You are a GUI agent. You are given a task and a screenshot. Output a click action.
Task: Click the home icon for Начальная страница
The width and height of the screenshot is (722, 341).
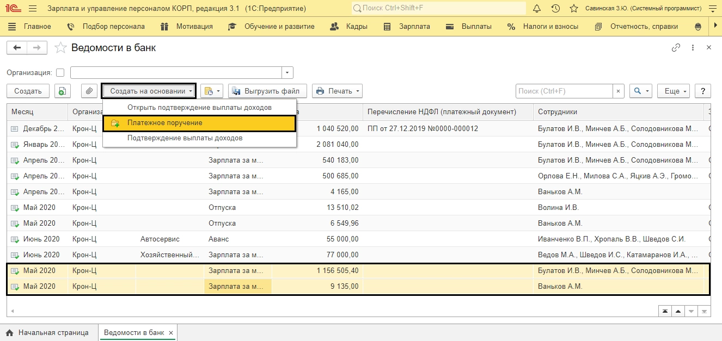(x=9, y=333)
